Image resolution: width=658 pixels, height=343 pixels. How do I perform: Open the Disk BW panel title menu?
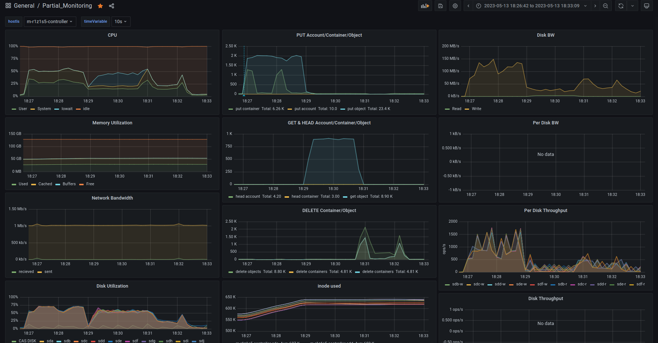[545, 35]
